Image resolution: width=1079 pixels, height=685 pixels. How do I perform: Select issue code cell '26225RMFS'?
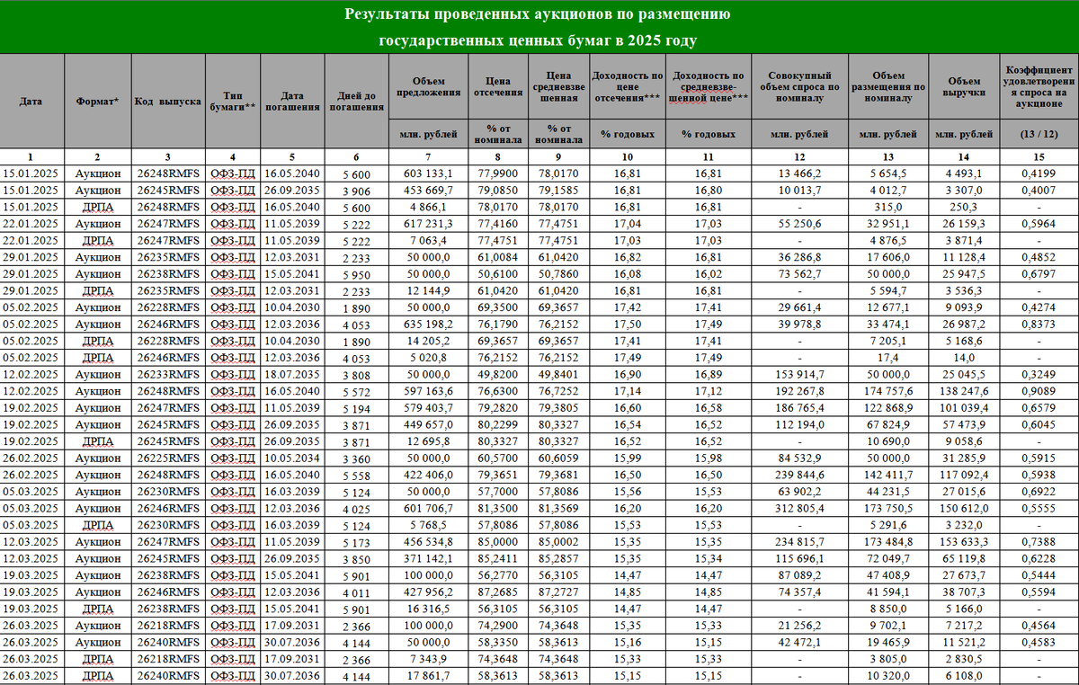tap(167, 458)
